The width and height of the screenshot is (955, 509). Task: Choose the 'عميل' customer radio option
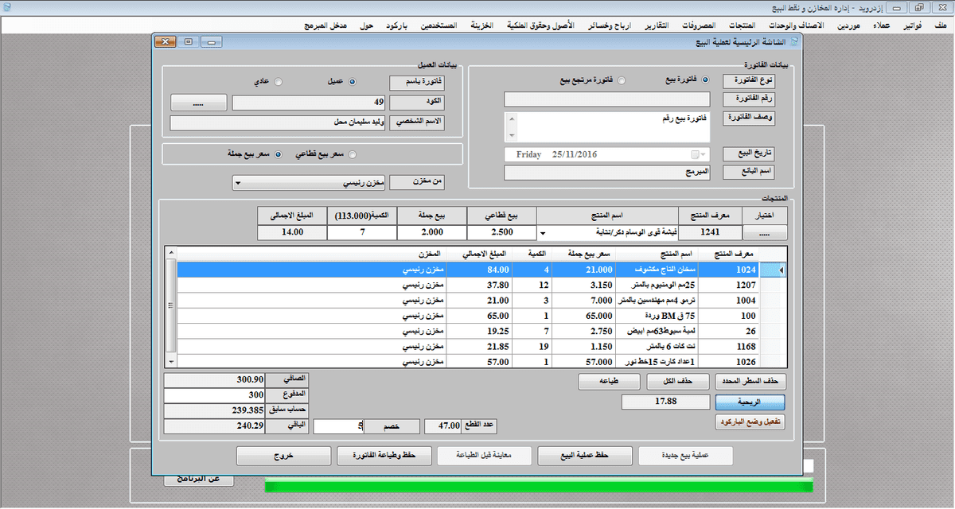353,82
